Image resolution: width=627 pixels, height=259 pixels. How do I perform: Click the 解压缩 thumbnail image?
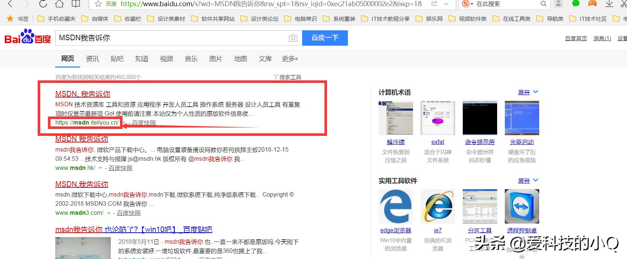[x=396, y=118]
